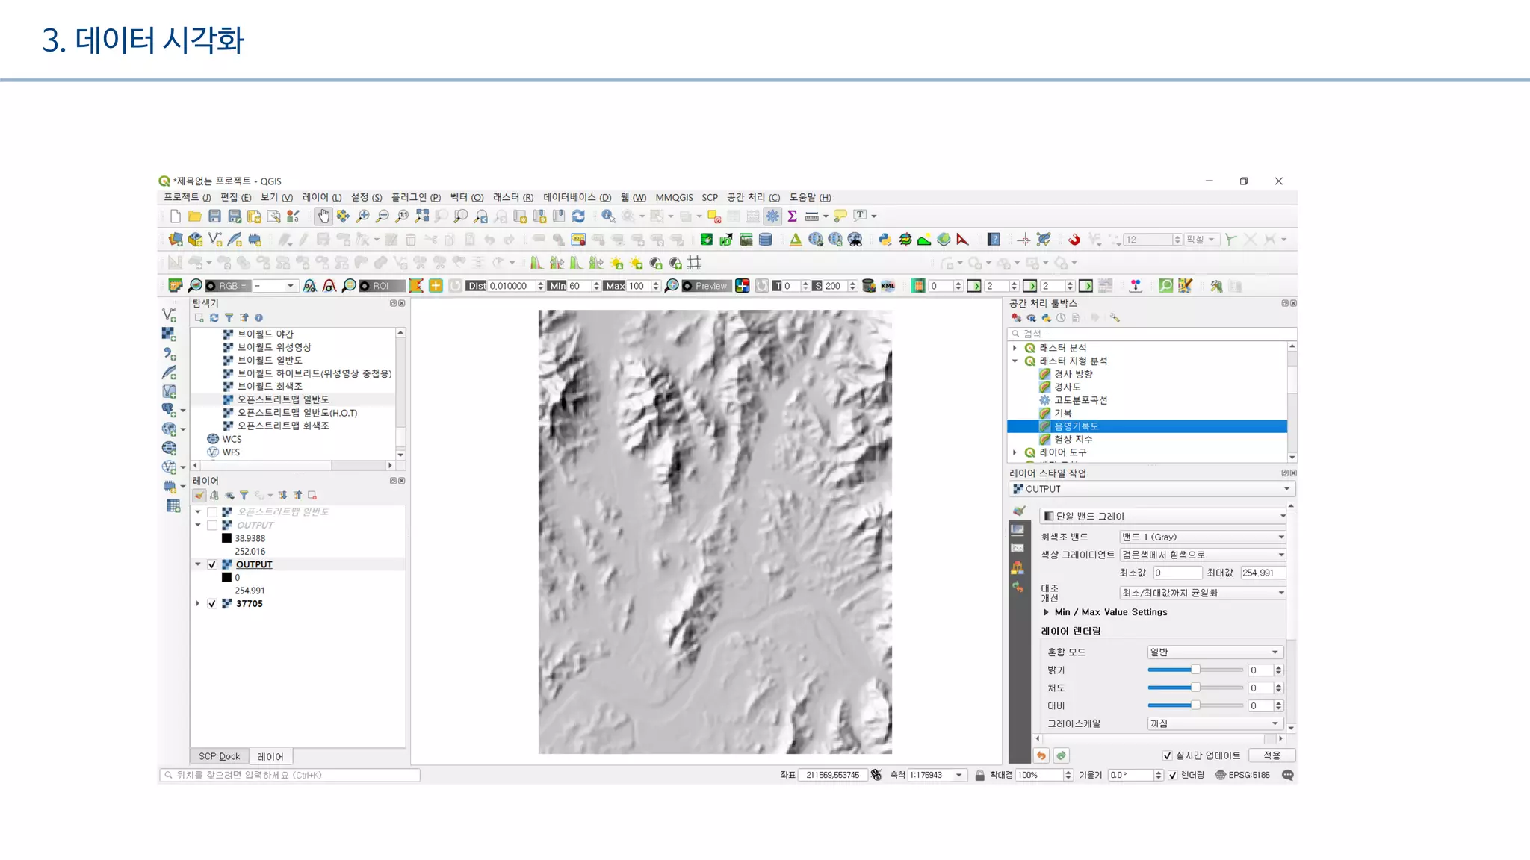Click the Zoom In magnifier icon
The height and width of the screenshot is (860, 1530).
coord(362,216)
